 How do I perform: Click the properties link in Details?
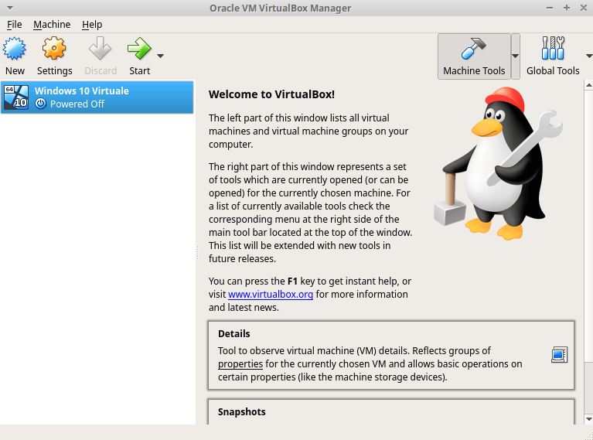pyautogui.click(x=240, y=364)
